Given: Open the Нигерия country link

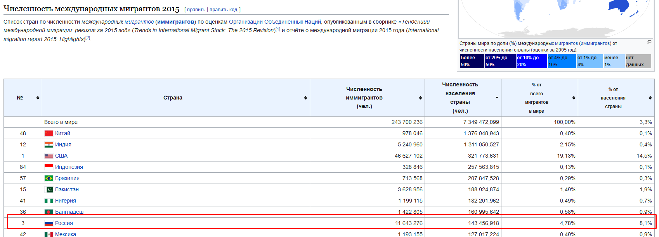Looking at the screenshot, I should tap(66, 201).
